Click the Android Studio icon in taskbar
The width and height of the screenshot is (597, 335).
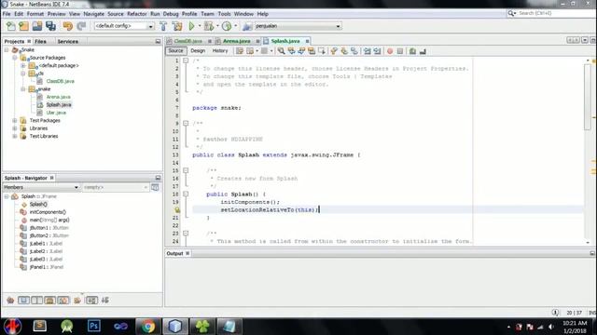pyautogui.click(x=66, y=327)
